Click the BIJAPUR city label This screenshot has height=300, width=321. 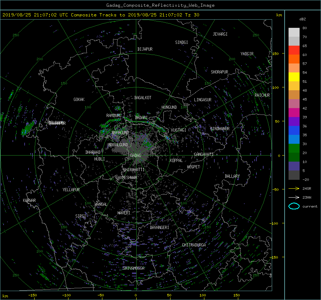coord(145,49)
